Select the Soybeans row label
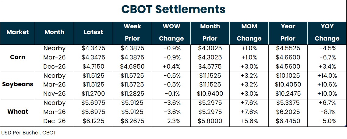The width and height of the screenshot is (347, 139). click(18, 84)
